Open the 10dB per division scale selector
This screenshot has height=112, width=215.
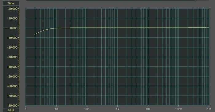[x=11, y=110]
